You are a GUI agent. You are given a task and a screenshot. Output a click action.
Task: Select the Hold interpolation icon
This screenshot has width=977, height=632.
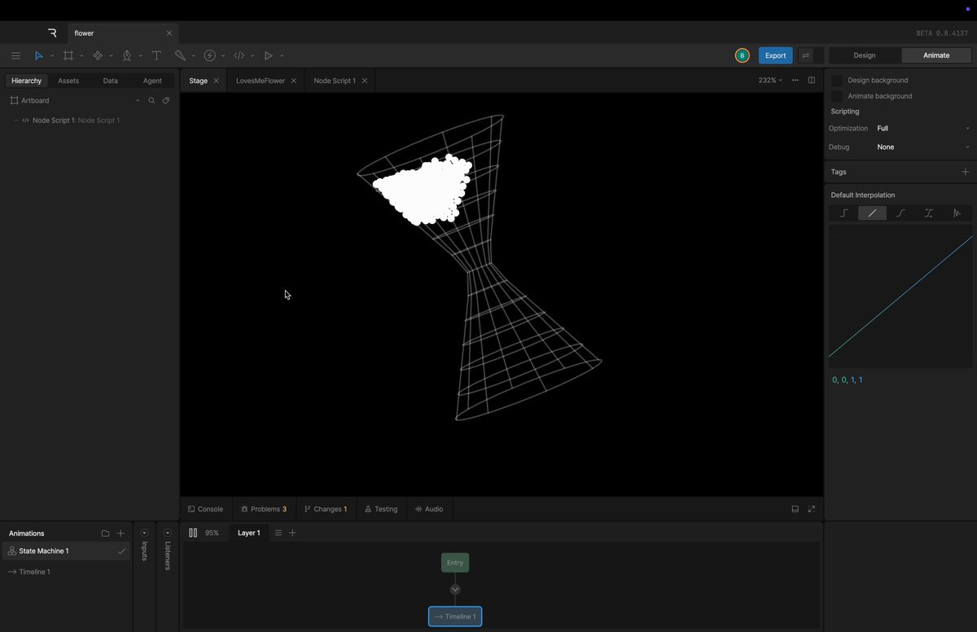(843, 213)
